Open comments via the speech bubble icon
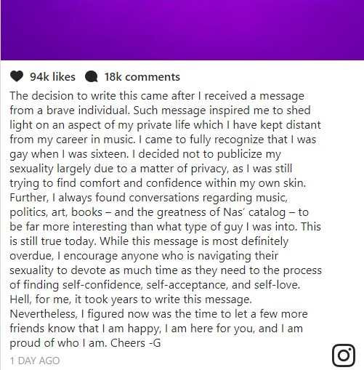 pyautogui.click(x=92, y=77)
